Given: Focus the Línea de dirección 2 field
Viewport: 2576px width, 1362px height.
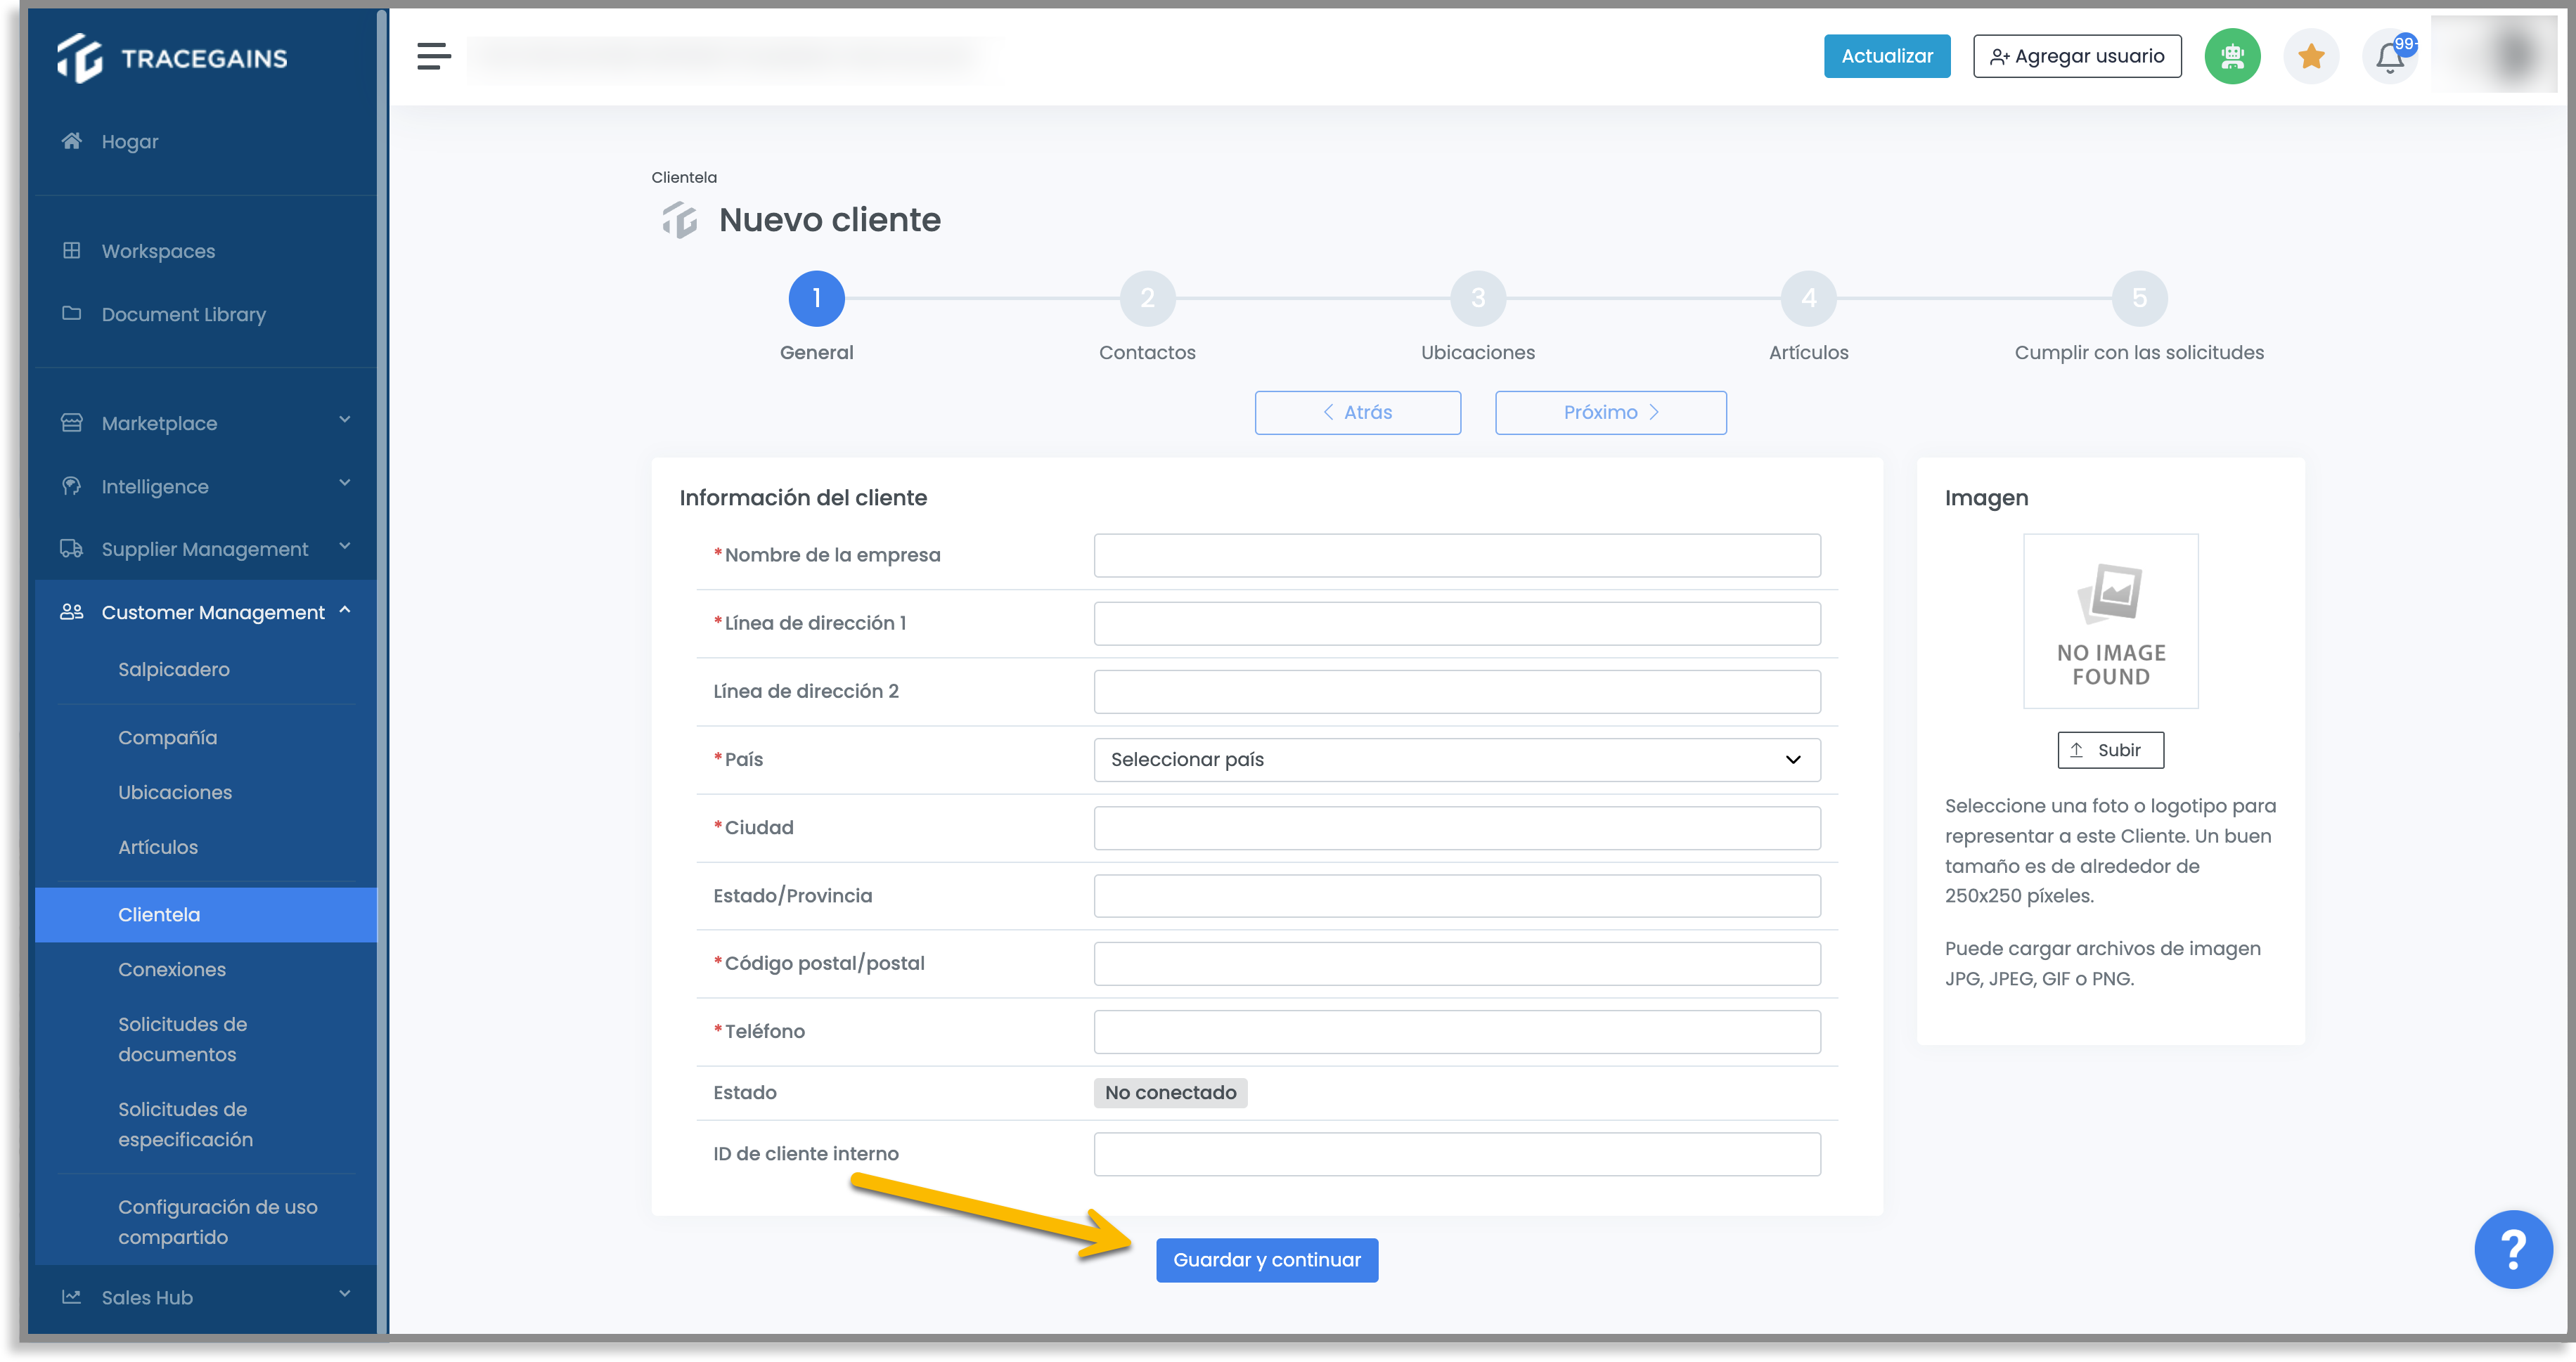Looking at the screenshot, I should tap(1456, 691).
